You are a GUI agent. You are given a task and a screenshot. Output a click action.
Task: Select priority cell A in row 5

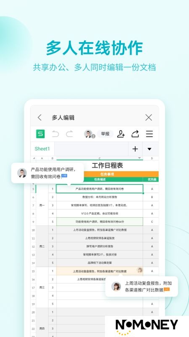click(152, 189)
